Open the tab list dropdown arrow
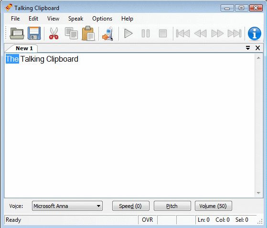This screenshot has width=267, height=228. coord(248,48)
